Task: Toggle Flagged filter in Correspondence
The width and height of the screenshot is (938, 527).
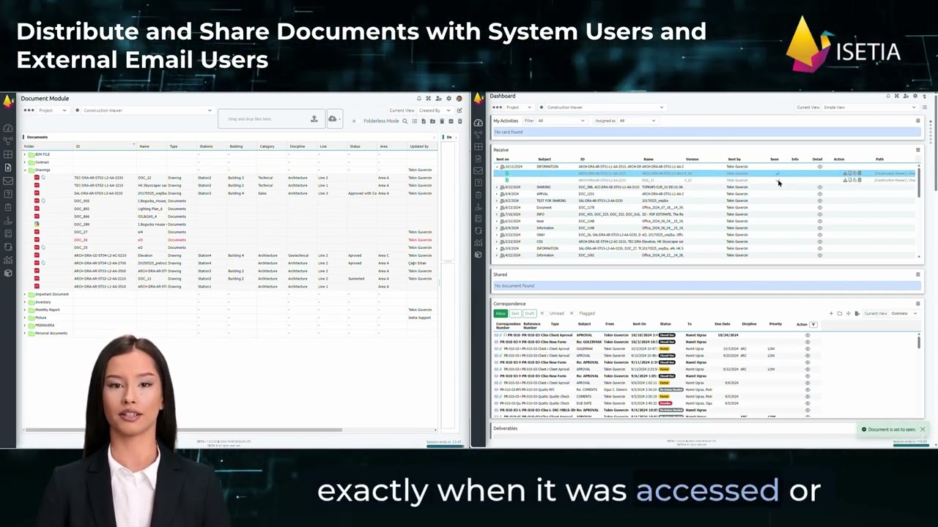Action: click(574, 313)
